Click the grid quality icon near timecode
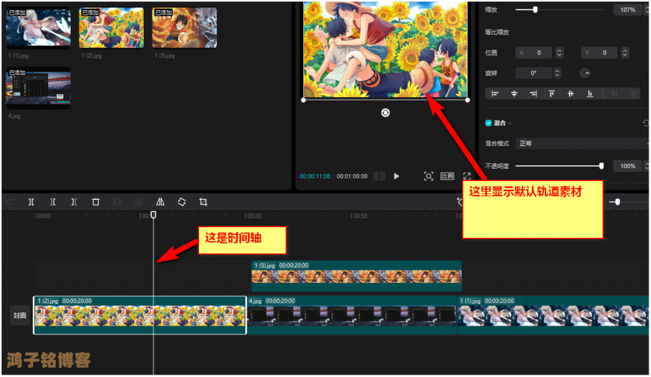The height and width of the screenshot is (377, 651). coord(379,176)
